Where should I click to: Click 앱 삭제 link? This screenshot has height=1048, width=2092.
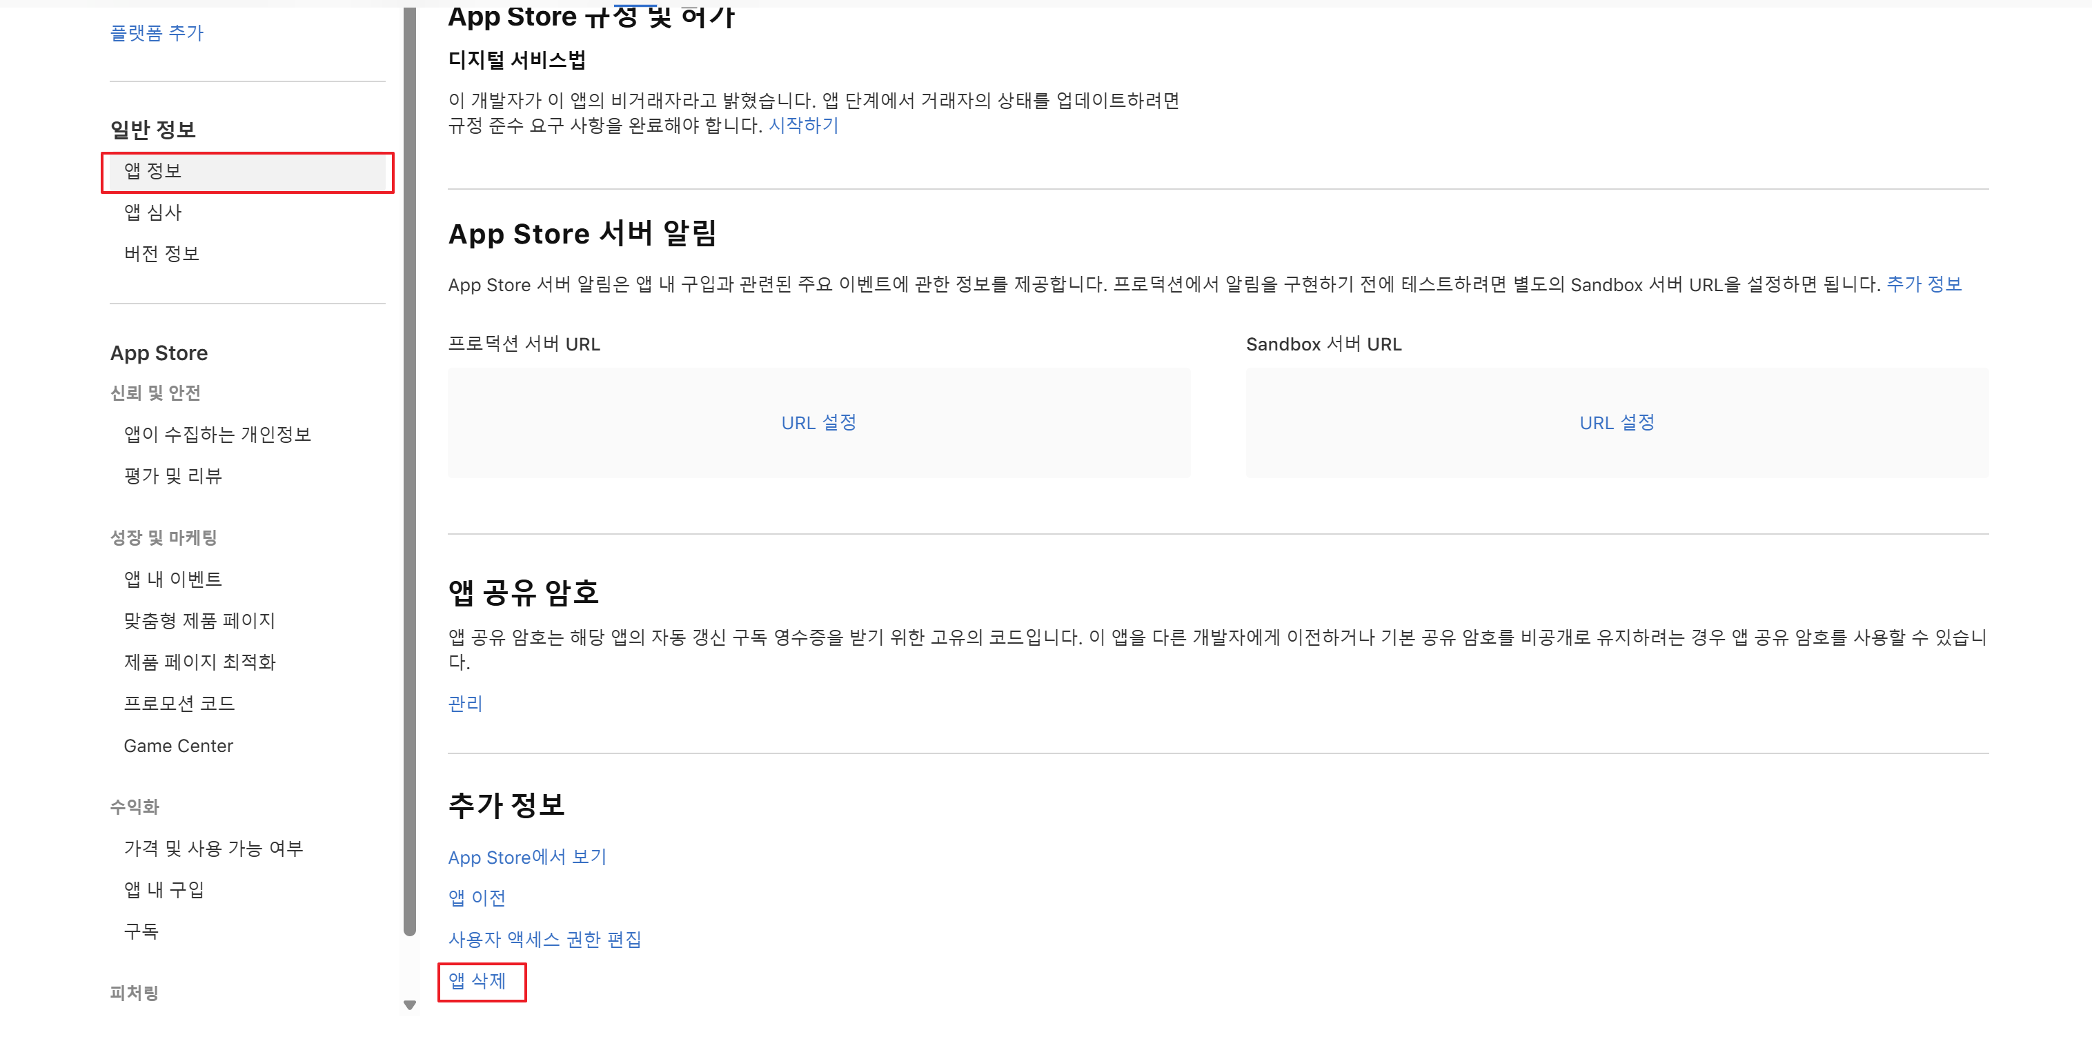click(477, 982)
